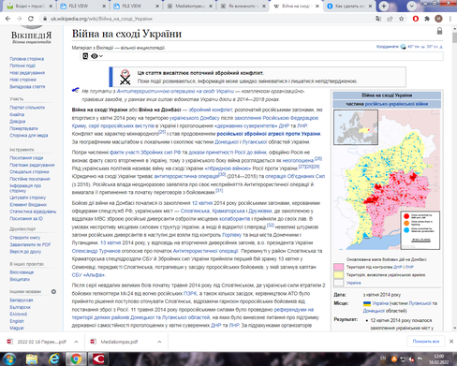Click the tab search arrow button
Screen dimensions: 457x366
coord(412,6)
